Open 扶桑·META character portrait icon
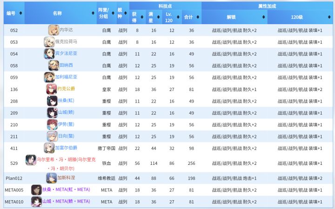 [36, 190]
